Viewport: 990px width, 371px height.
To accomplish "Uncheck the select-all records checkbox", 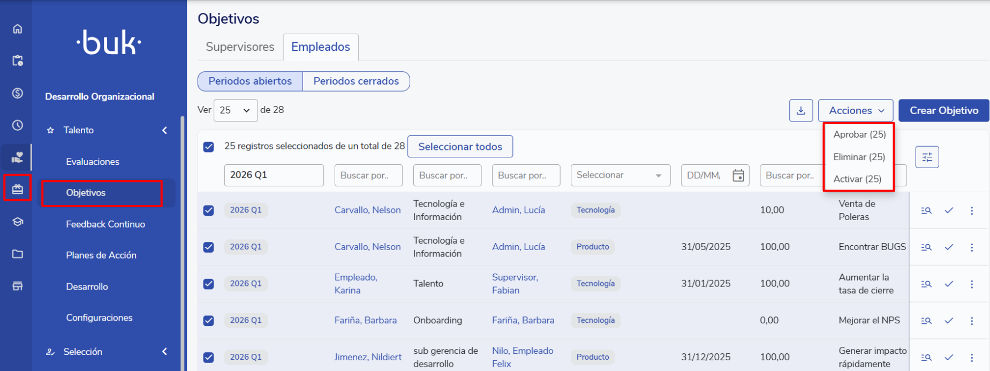I will pyautogui.click(x=209, y=147).
